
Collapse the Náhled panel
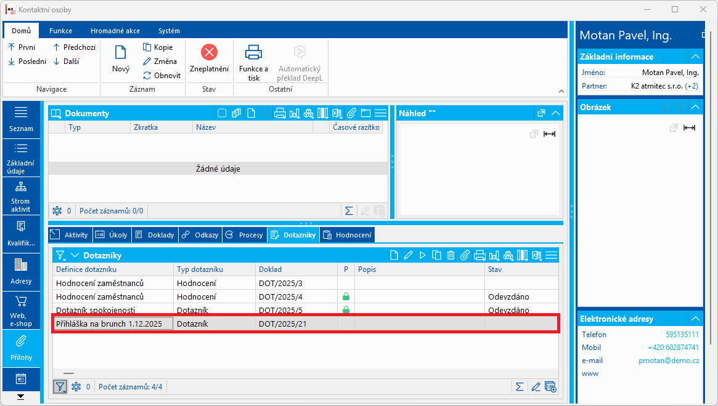point(555,113)
